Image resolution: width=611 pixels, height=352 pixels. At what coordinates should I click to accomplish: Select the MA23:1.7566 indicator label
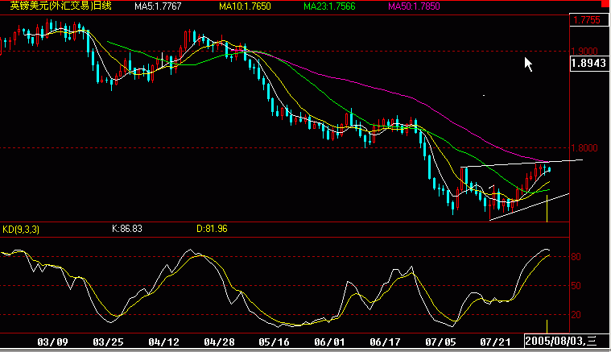click(329, 6)
